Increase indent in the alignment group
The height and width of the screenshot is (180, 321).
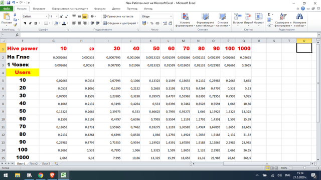click(98, 23)
